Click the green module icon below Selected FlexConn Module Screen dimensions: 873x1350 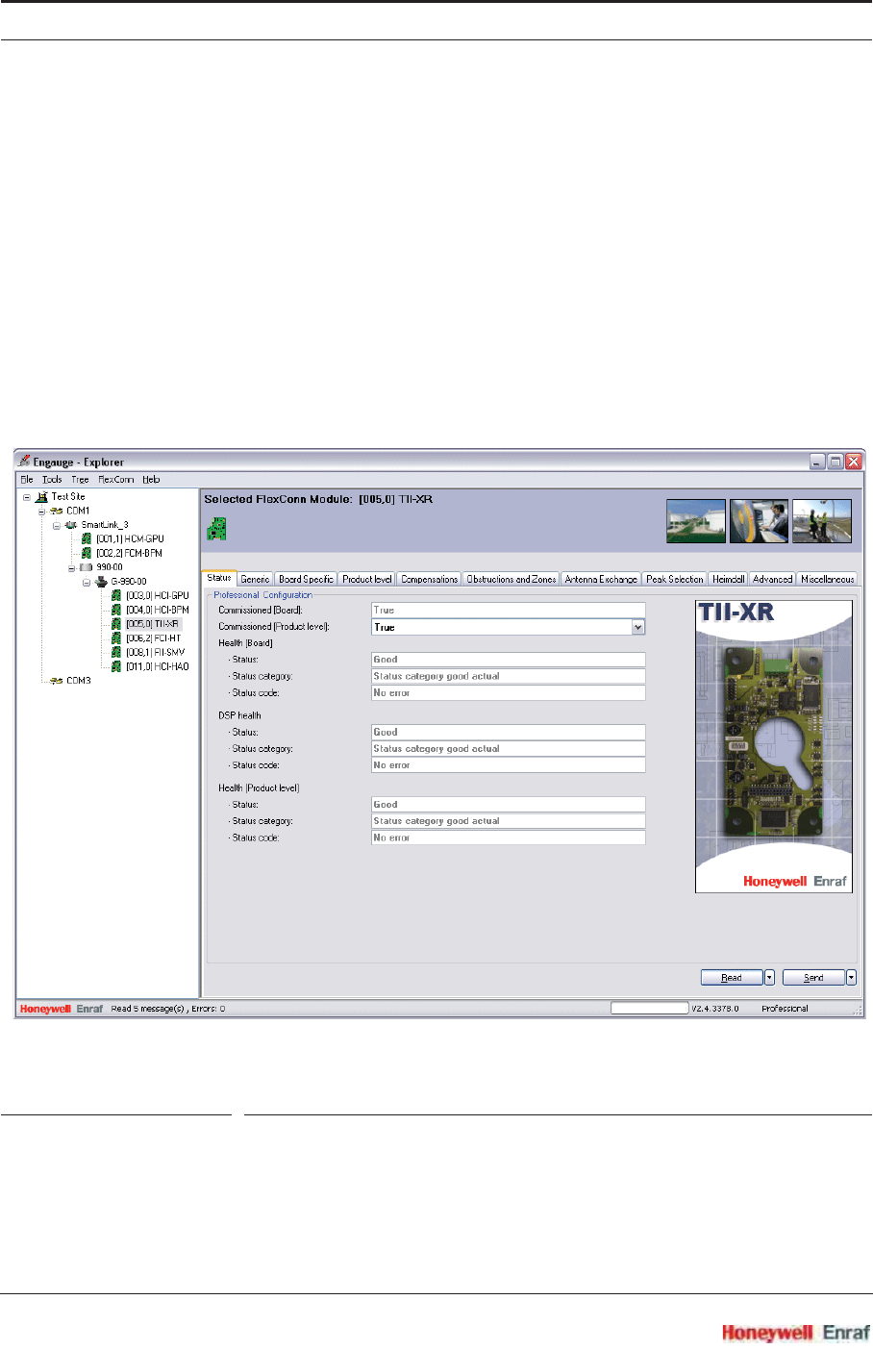pos(216,529)
